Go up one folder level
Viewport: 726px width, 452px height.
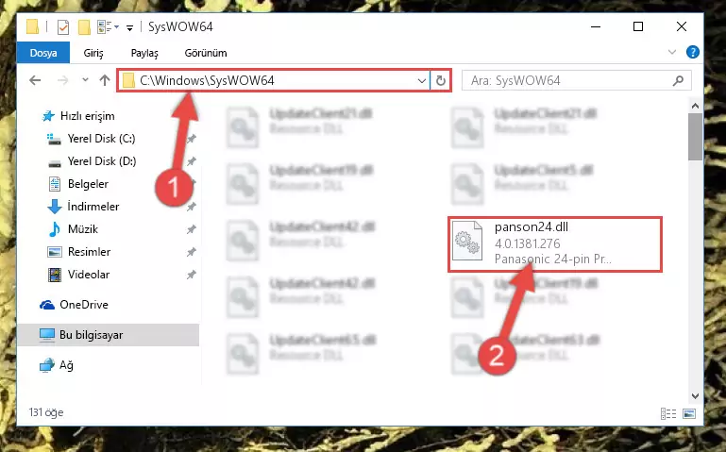click(x=105, y=80)
